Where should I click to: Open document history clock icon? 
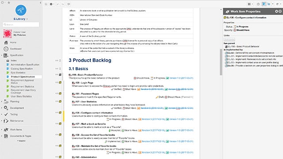click(x=258, y=4)
